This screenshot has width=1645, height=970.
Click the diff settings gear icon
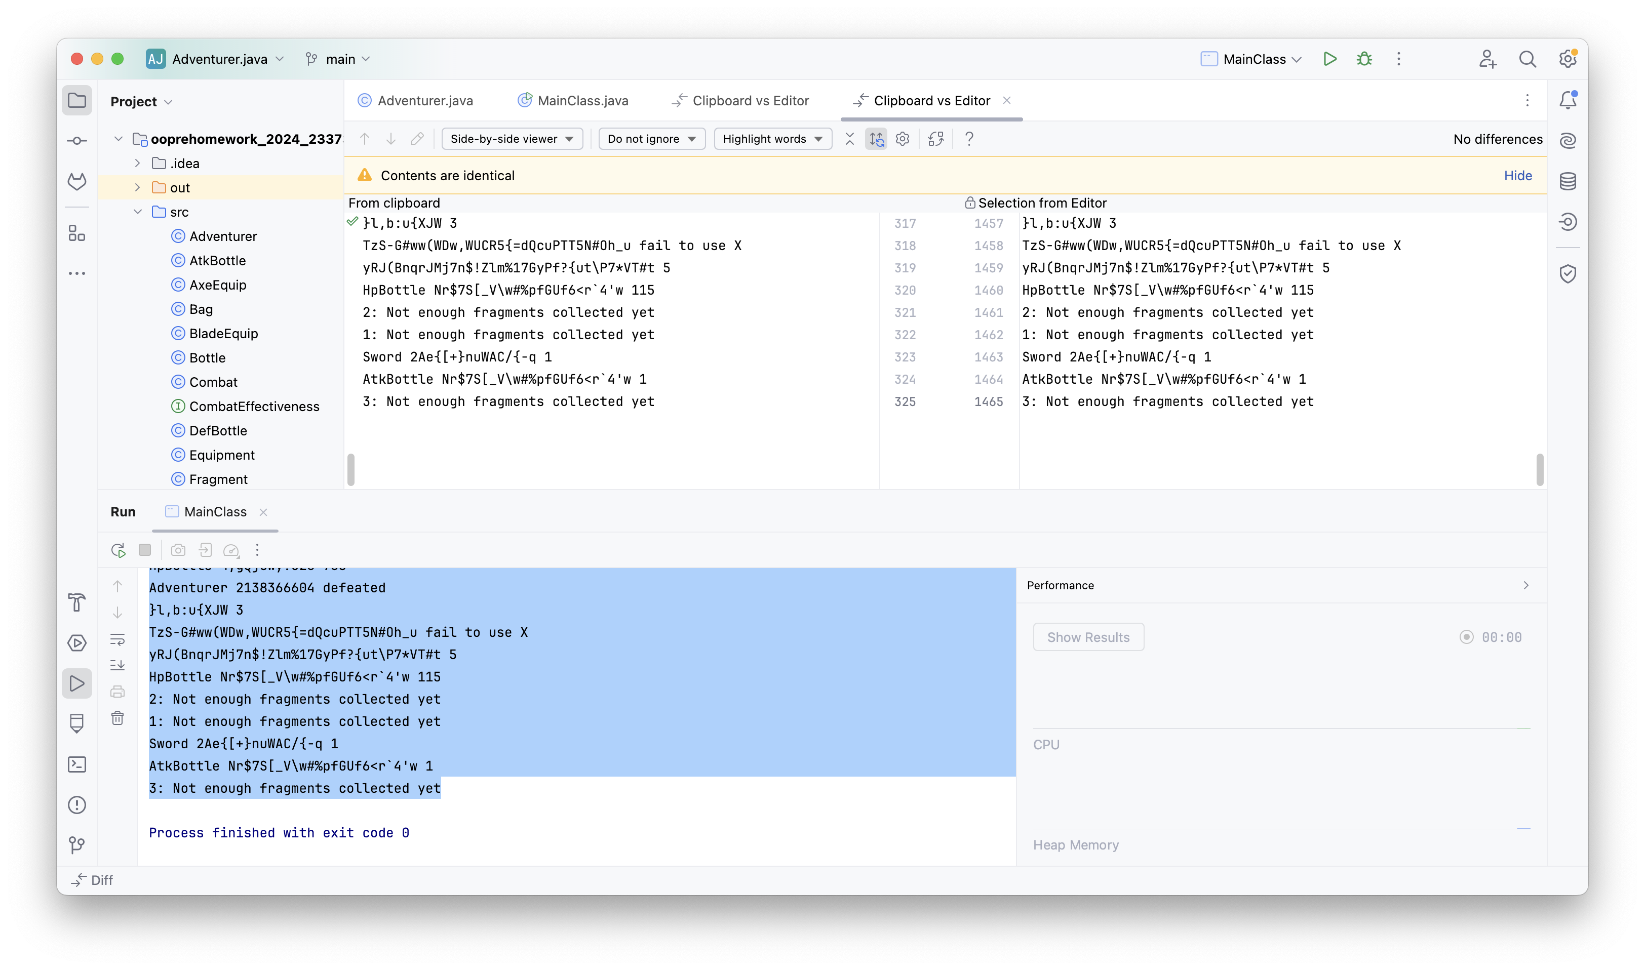pos(902,139)
